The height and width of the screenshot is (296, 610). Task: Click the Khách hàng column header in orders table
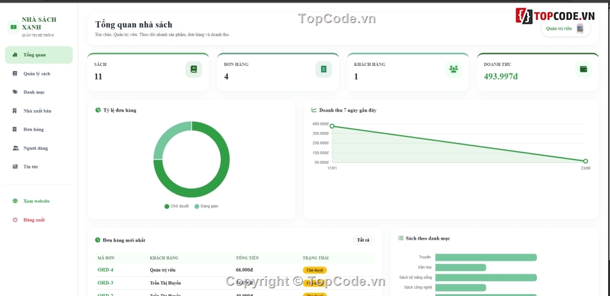coord(164,258)
